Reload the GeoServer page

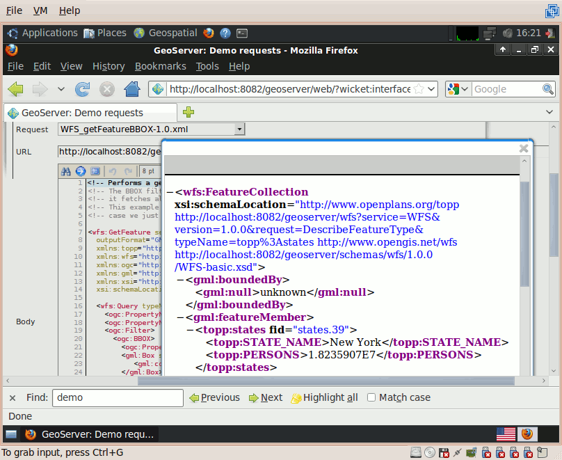pos(83,89)
